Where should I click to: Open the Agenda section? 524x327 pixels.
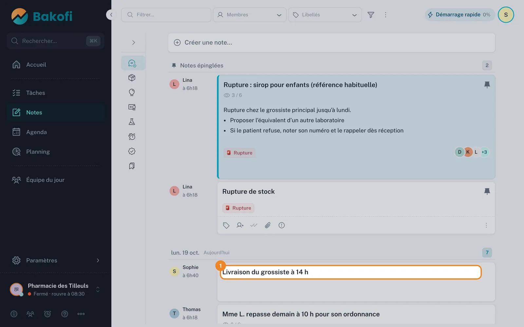[x=56, y=132]
